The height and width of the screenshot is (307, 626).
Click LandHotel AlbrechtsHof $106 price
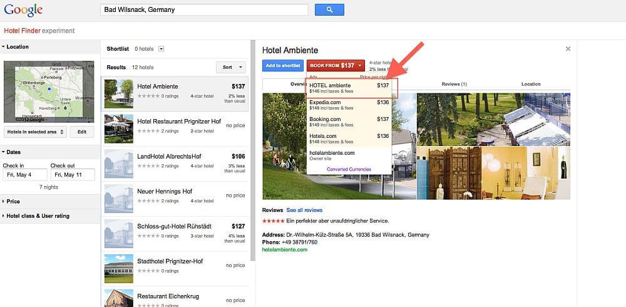pyautogui.click(x=238, y=156)
